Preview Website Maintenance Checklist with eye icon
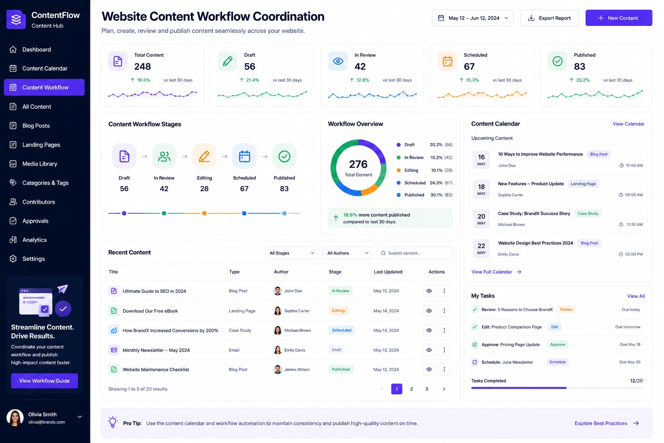The height and width of the screenshot is (443, 664). pos(429,369)
